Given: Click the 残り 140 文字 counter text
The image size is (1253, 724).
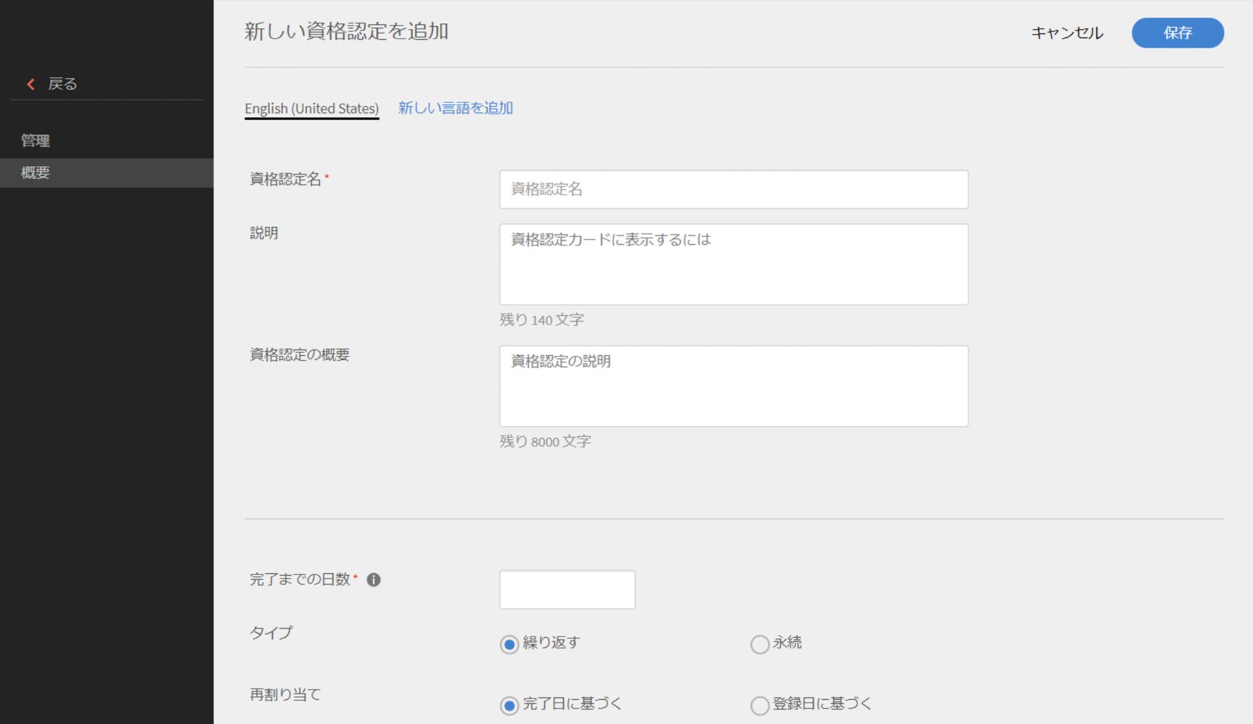Looking at the screenshot, I should (542, 320).
